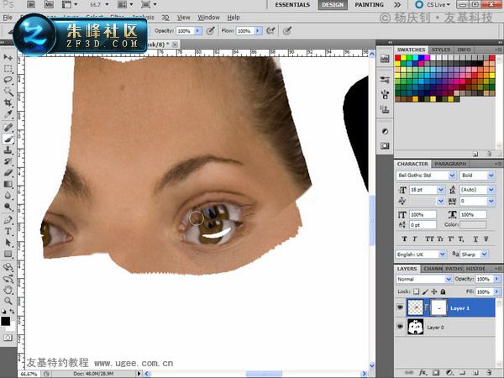
Task: Select the Healing Brush tool
Action: pyautogui.click(x=8, y=128)
